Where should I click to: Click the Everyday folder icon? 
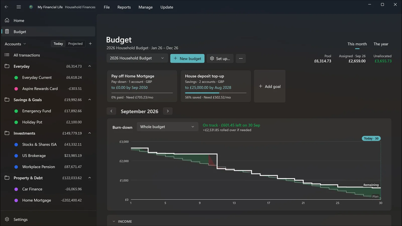coord(7,66)
